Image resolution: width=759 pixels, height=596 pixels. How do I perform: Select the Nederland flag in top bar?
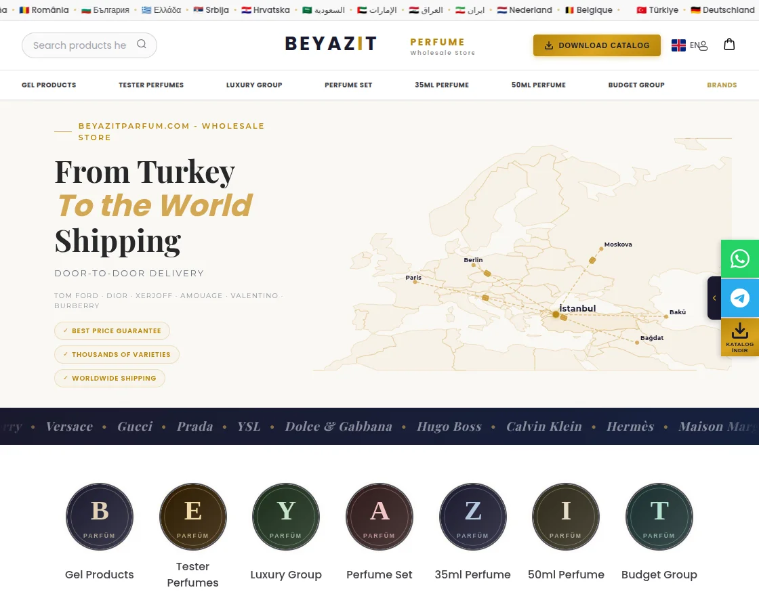click(525, 10)
